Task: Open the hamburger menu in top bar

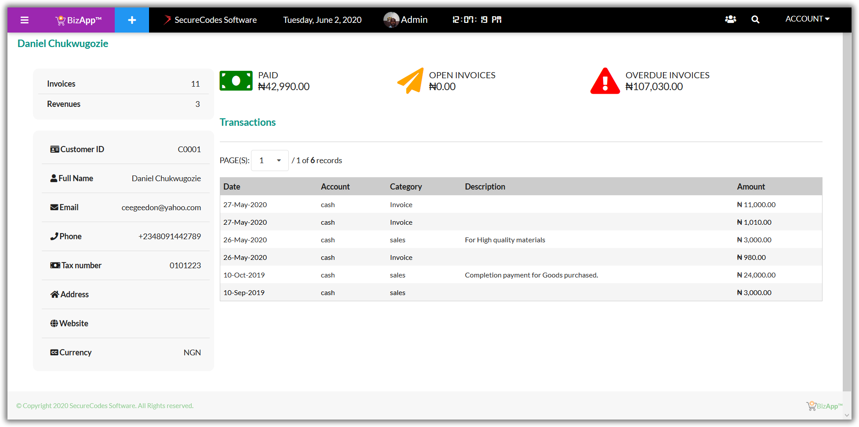Action: (x=25, y=20)
